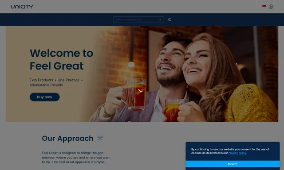The image size is (284, 170).
Task: Click the Unicity logo
Action: [x=22, y=7]
